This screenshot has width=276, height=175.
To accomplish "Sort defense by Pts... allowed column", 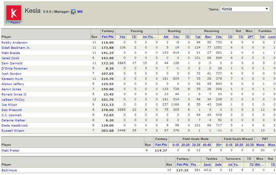I will pyautogui.click(x=195, y=164).
